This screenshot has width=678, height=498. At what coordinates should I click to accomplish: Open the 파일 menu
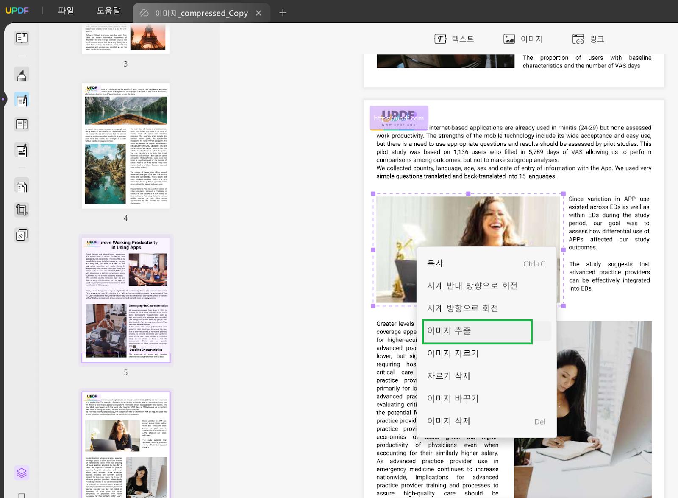click(x=66, y=11)
